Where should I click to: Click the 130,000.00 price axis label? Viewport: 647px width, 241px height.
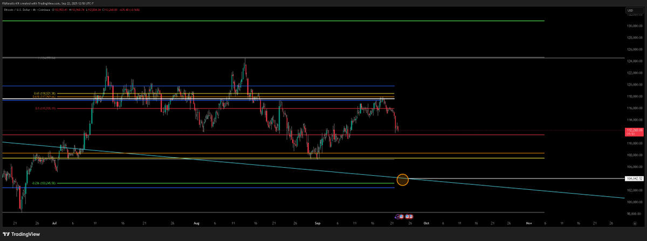(635, 26)
